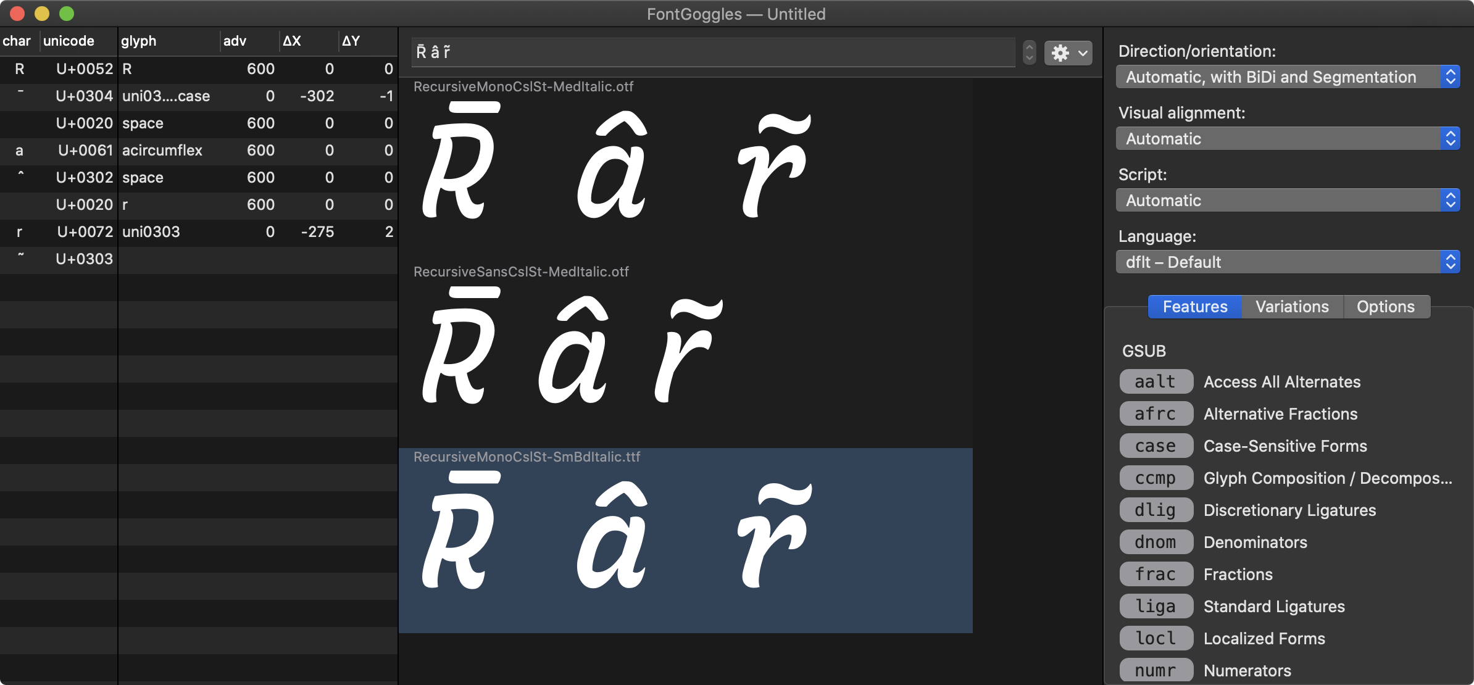Toggle the ccmp feature tag

pyautogui.click(x=1156, y=478)
